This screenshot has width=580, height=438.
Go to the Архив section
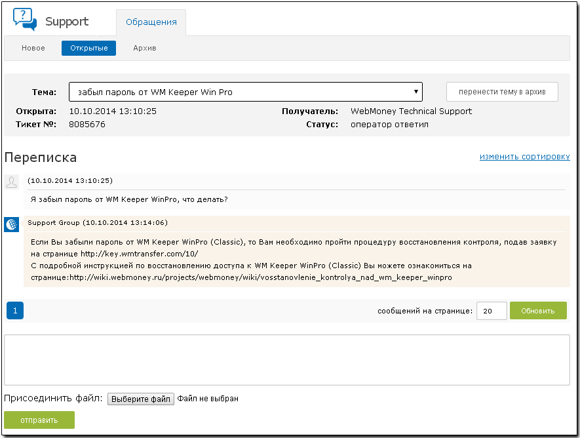tap(145, 48)
